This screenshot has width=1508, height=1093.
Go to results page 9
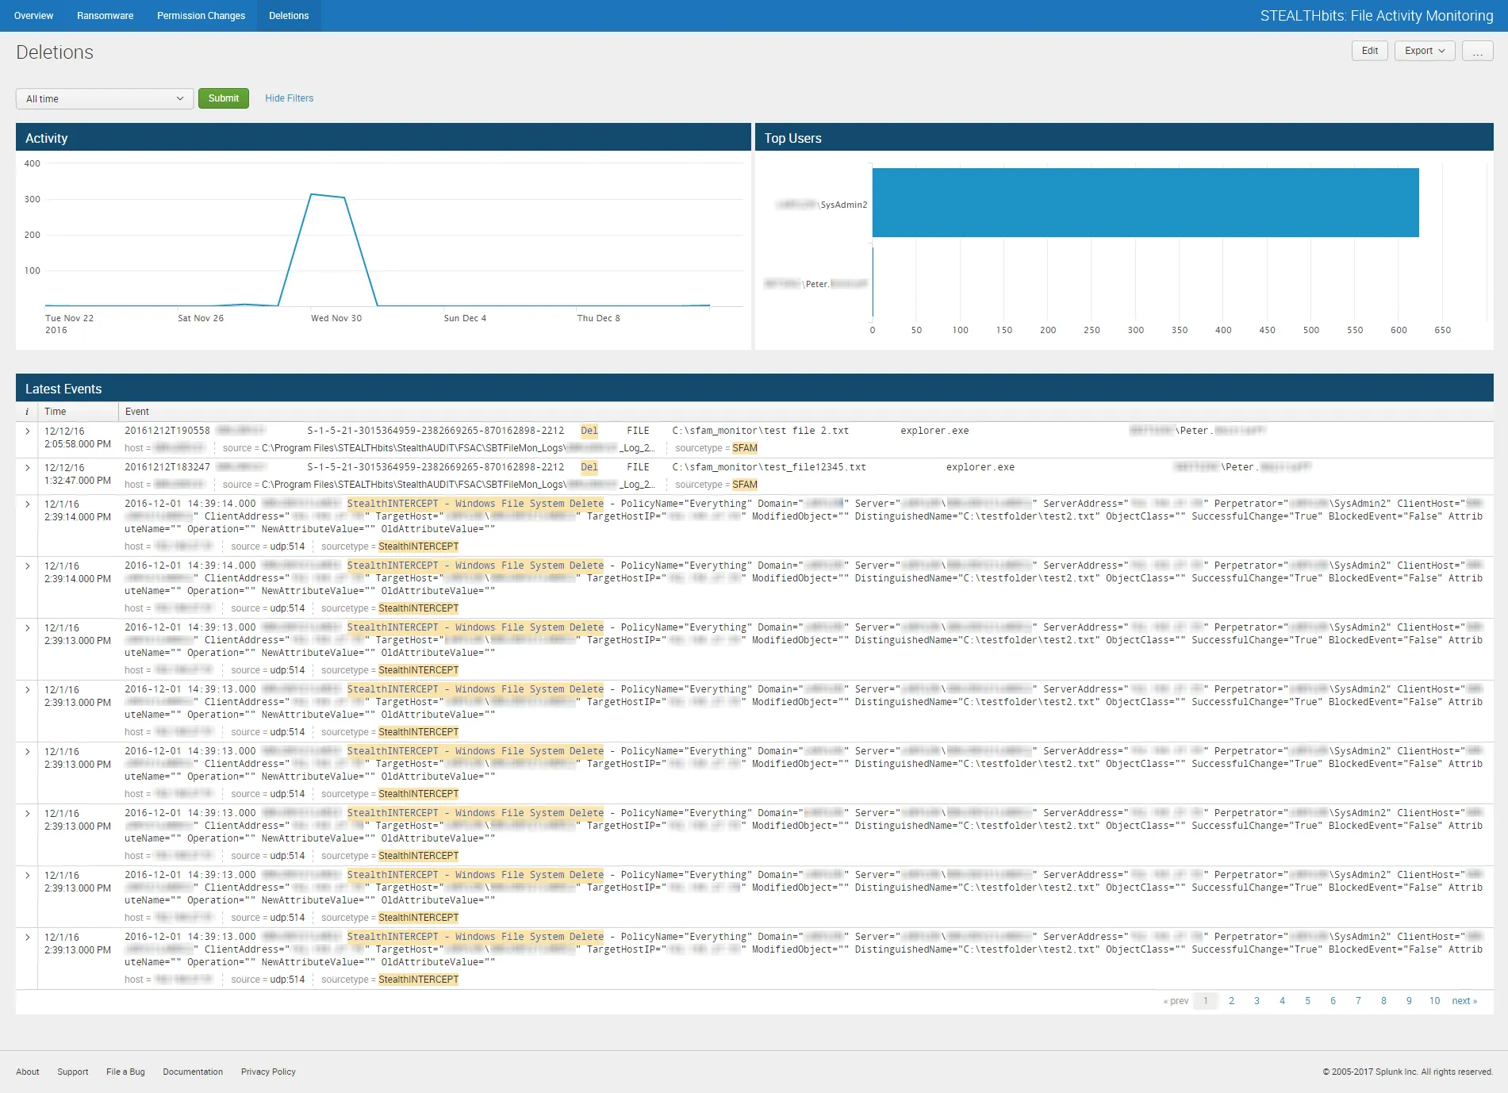1409,1001
